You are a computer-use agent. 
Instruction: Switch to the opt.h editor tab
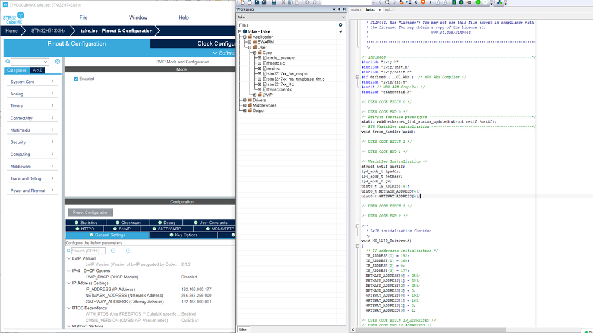(389, 10)
